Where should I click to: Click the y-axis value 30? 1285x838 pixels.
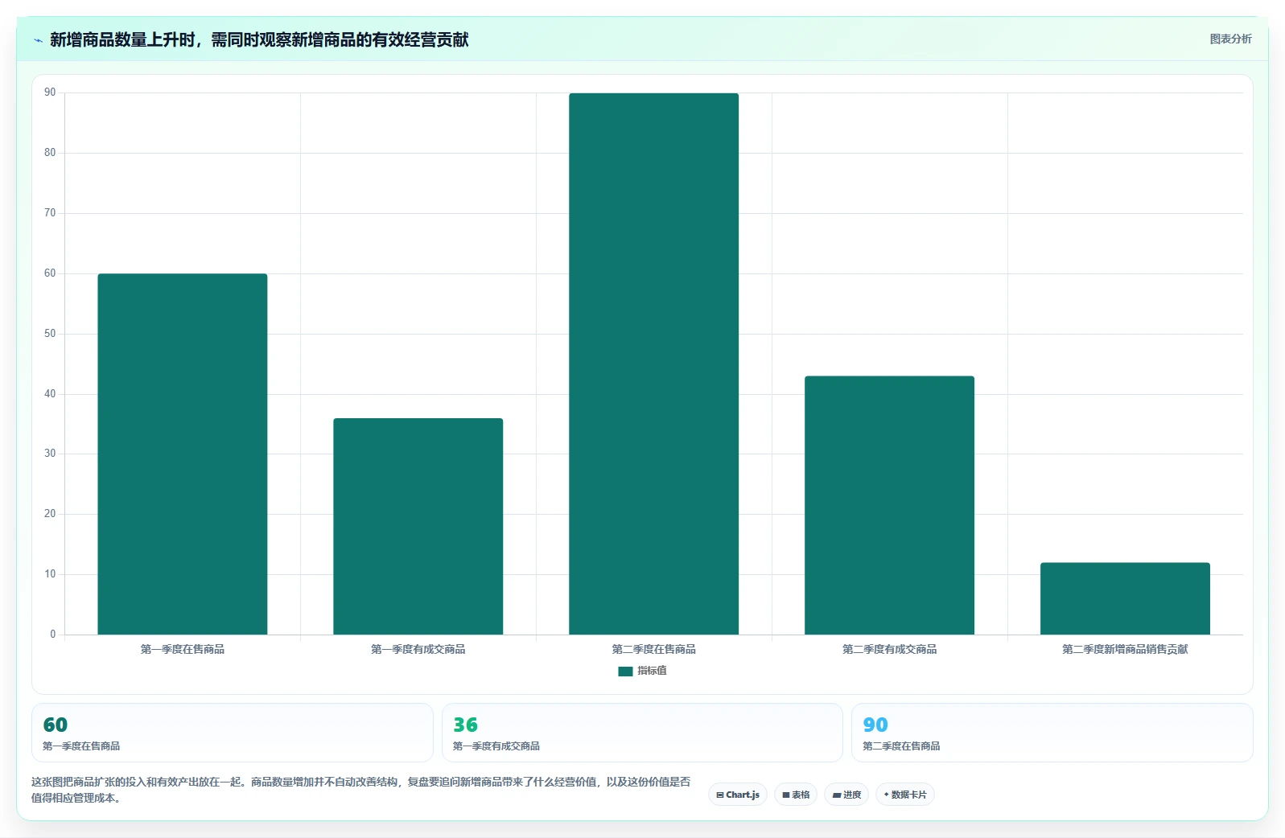[x=50, y=454]
